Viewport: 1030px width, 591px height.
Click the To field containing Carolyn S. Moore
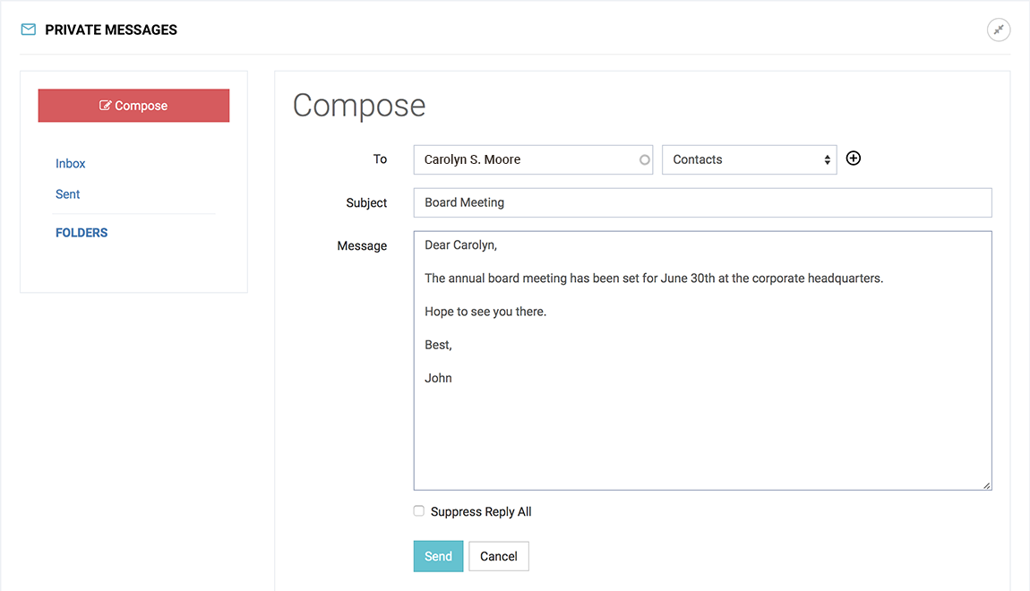(528, 159)
